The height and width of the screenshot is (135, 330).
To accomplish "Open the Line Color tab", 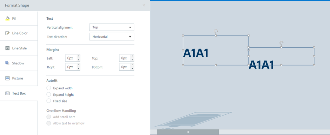I will [19, 33].
